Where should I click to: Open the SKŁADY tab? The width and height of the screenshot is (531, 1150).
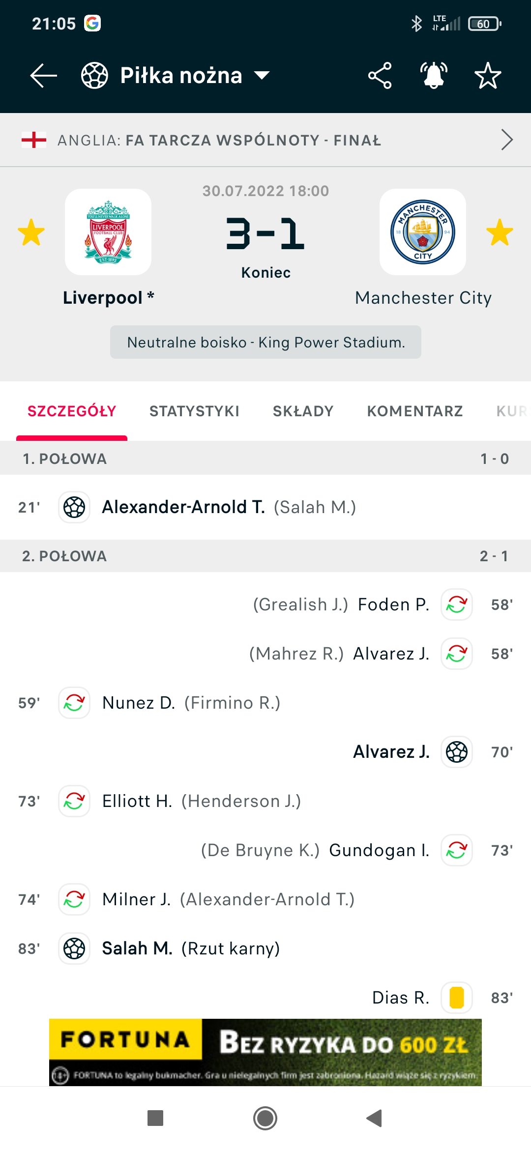(303, 411)
